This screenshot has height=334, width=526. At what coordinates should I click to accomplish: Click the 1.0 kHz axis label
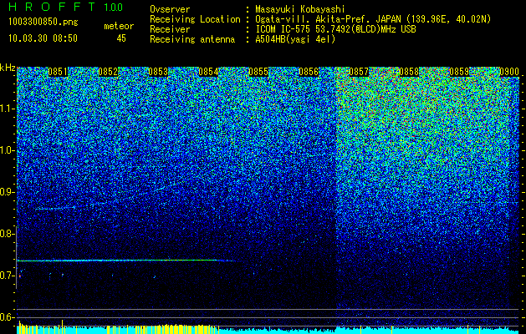(8, 150)
